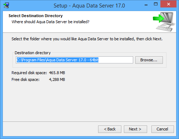Close the Aqua Data Server setup window
Viewport: 179px width, 139px height.
pos(169,4)
